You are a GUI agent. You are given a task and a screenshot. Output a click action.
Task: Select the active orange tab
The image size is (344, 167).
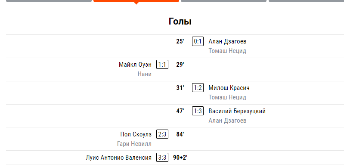pyautogui.click(x=136, y=1)
